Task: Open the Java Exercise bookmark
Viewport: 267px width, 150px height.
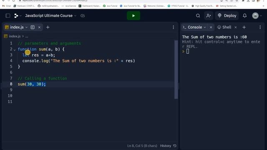Action: 69,6
